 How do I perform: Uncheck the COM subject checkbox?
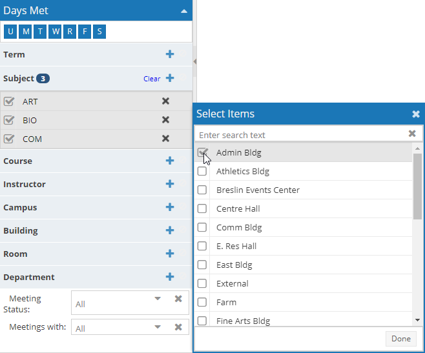tap(9, 139)
